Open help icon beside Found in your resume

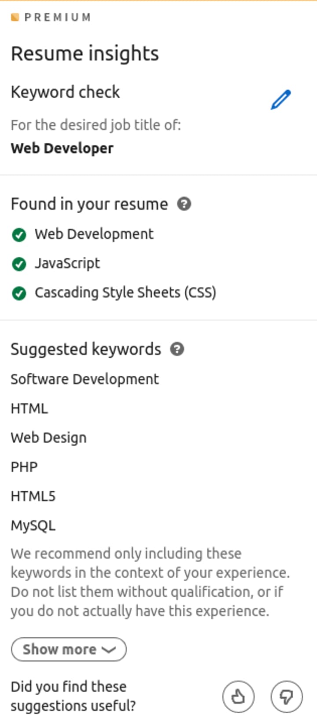[x=184, y=204]
